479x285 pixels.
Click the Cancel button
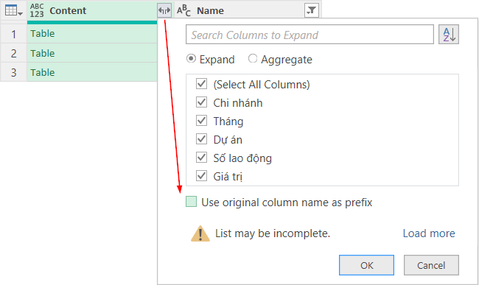[x=431, y=265]
